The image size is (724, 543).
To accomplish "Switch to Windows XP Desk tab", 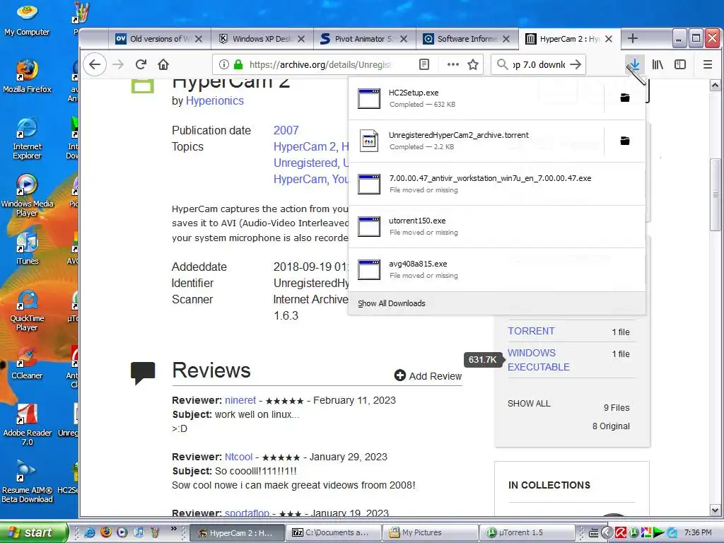I will pos(262,39).
